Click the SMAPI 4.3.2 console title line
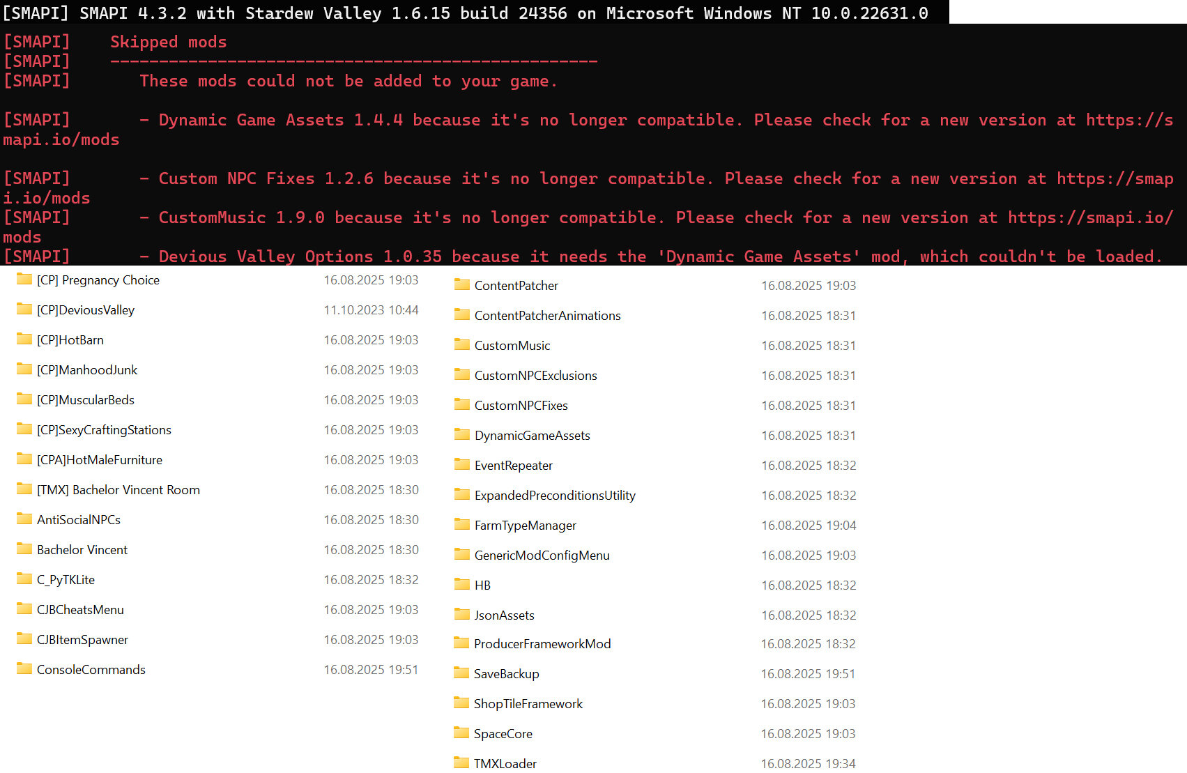Screen dimensions: 1187x773 pos(466,13)
